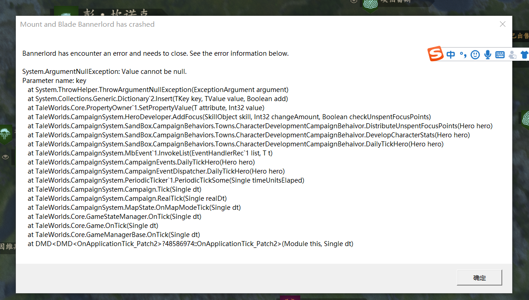
Task: Open Sogou soft keyboard icon
Action: click(x=500, y=55)
